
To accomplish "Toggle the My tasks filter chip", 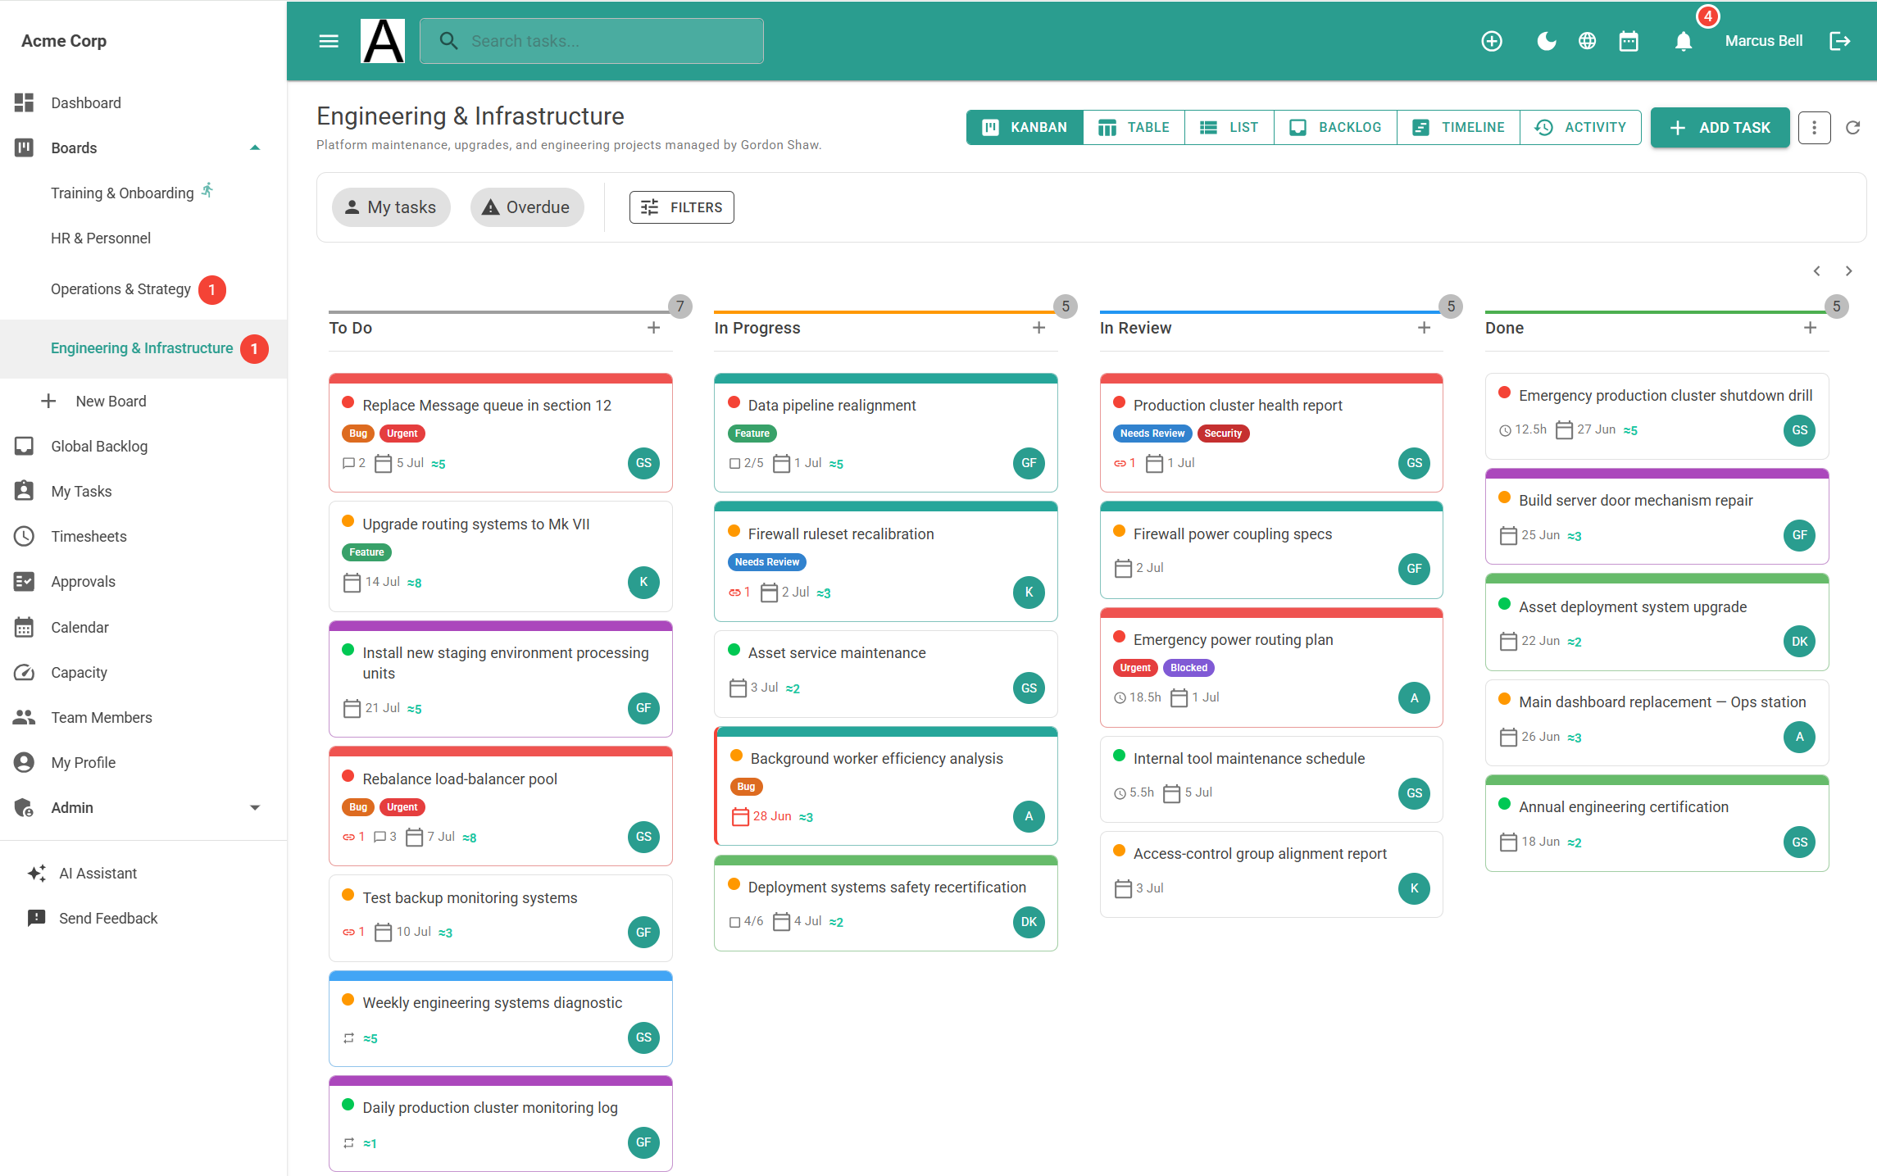I will (x=391, y=207).
